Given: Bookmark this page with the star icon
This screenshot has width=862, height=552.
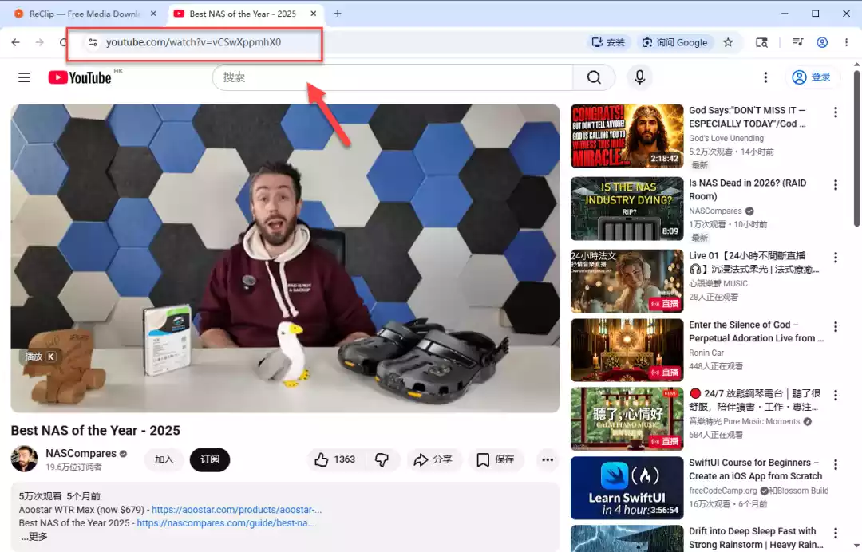Looking at the screenshot, I should pos(729,42).
